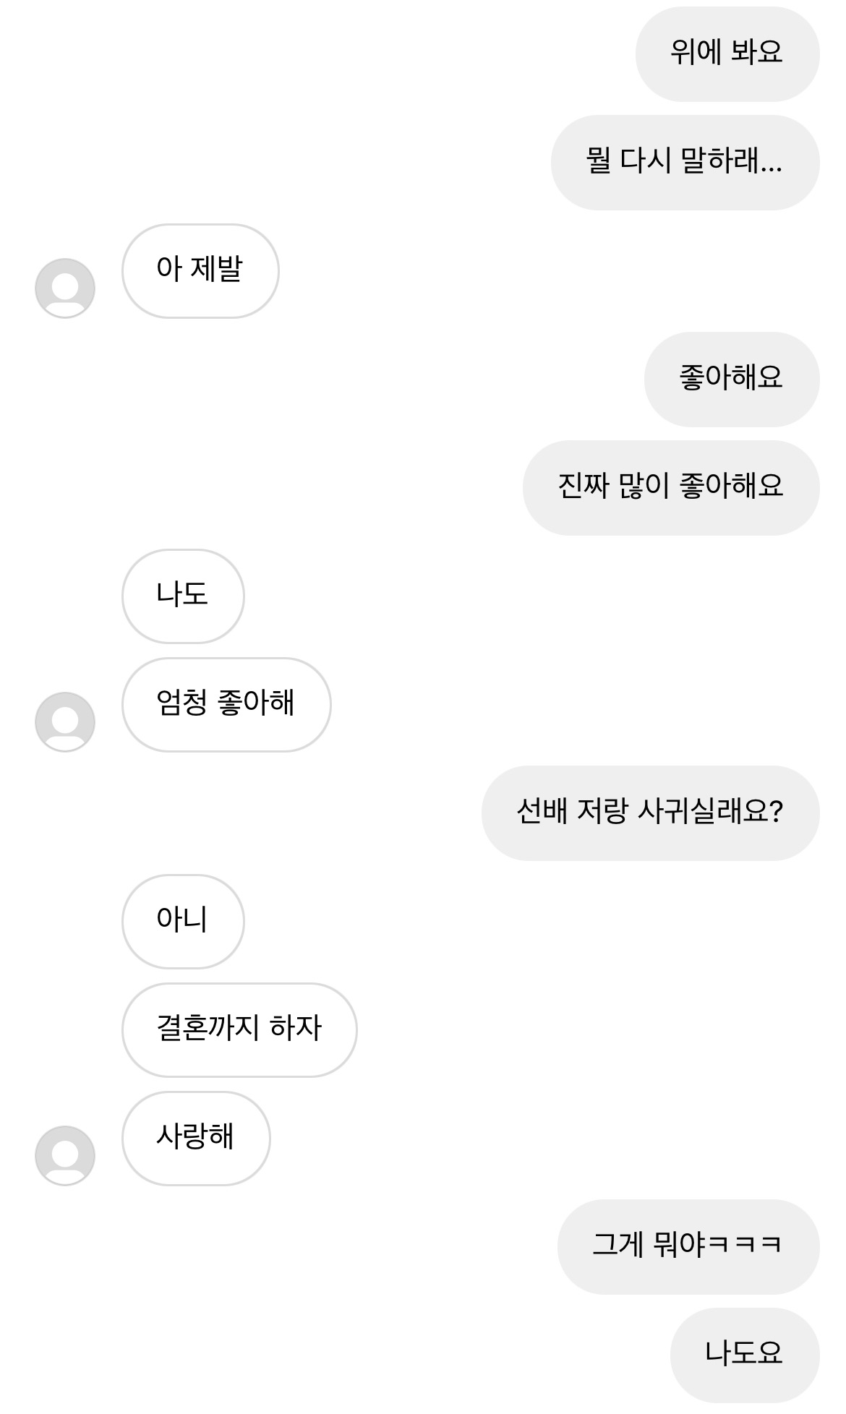Click the "그게 뭐야ㅋㅋㅋ" sent message
846x1414 pixels.
click(x=688, y=1246)
